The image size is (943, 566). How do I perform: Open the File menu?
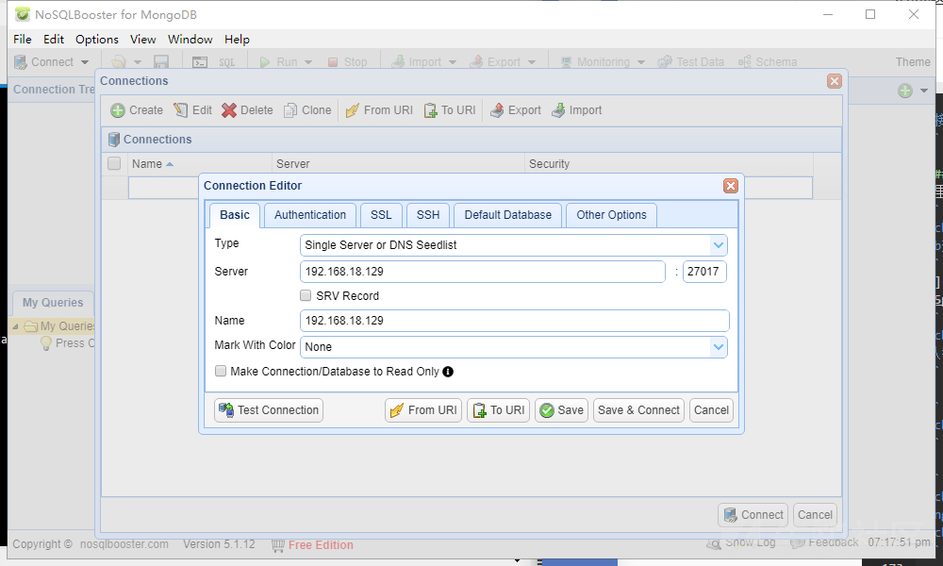(23, 39)
